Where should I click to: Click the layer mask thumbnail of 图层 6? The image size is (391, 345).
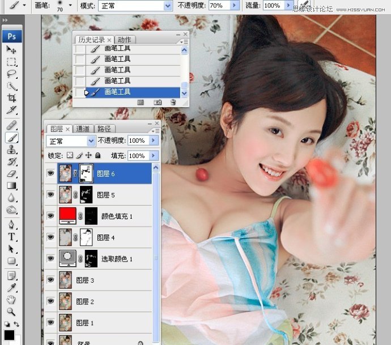(x=86, y=173)
